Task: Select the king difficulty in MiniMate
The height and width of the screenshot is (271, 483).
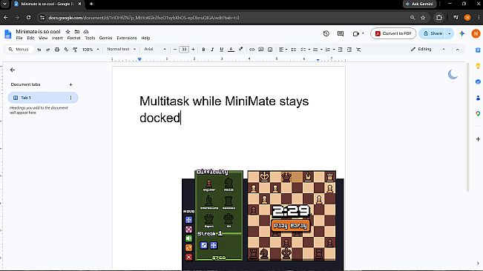Action: 229,221
